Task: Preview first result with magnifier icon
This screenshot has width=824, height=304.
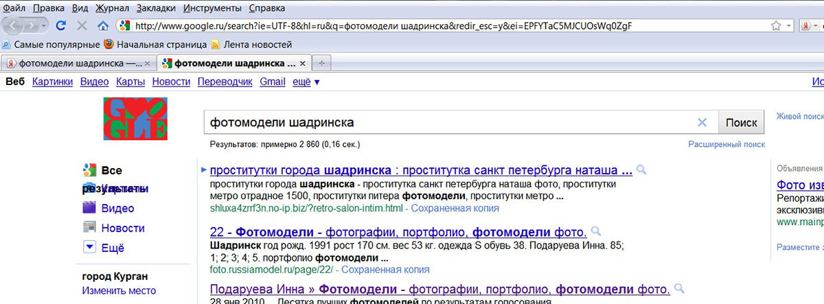Action: tap(641, 169)
